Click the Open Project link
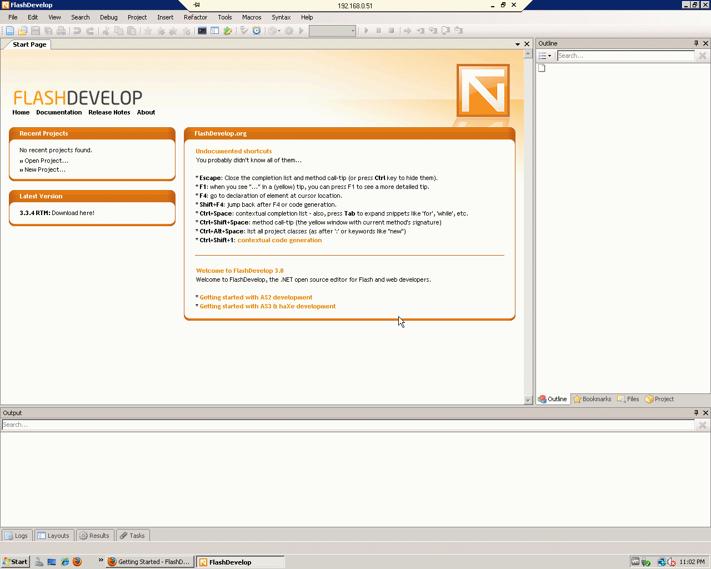The image size is (711, 569). click(x=46, y=161)
